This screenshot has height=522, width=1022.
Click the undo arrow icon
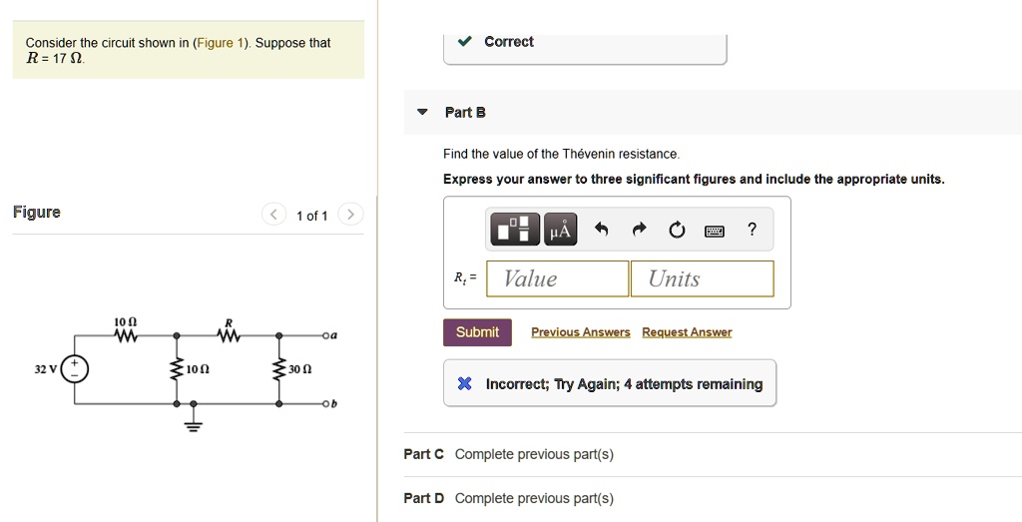(x=601, y=230)
